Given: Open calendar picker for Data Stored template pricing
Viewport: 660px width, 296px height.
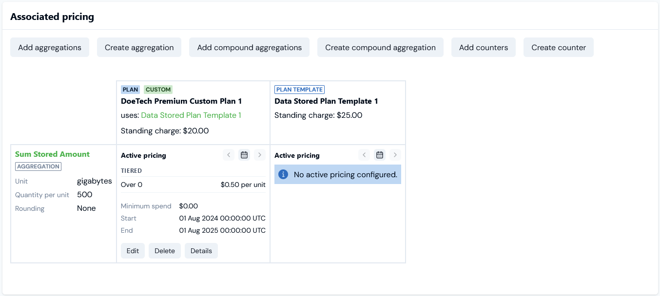Looking at the screenshot, I should coord(380,155).
